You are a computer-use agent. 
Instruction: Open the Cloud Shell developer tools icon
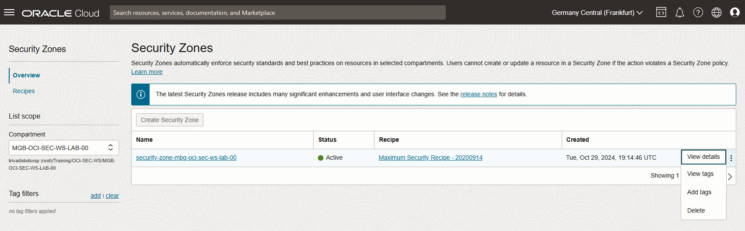point(661,12)
